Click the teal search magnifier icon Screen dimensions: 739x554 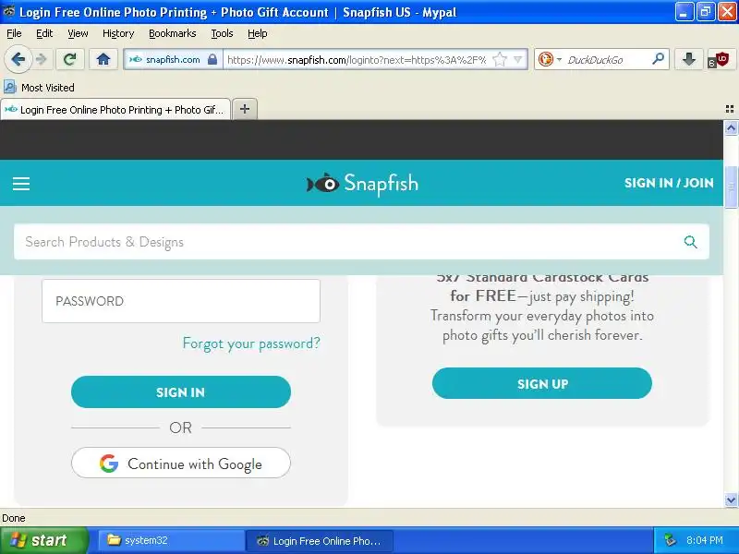pyautogui.click(x=690, y=242)
